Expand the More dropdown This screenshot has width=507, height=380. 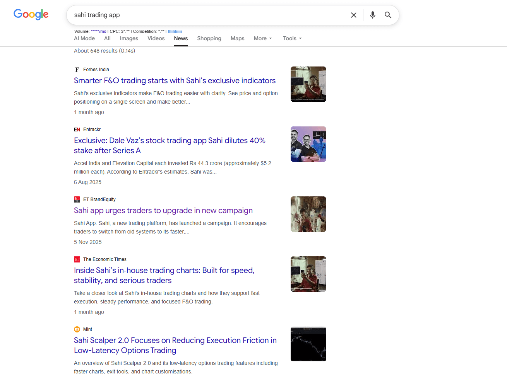coord(263,38)
